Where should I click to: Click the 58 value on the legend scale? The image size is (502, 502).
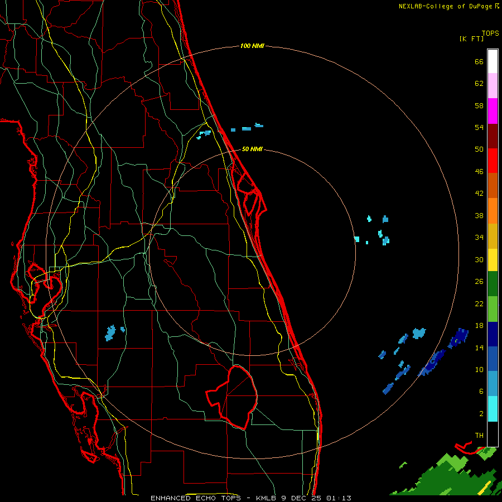[x=479, y=105]
